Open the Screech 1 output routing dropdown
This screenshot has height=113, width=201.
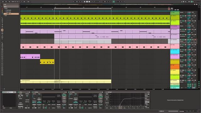point(183,31)
